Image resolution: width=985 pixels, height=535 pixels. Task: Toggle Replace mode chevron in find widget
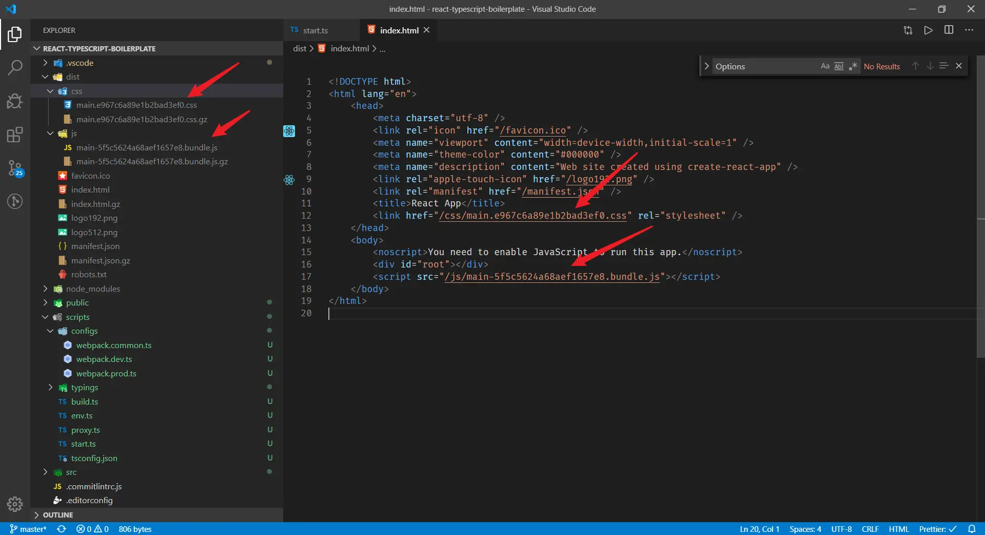706,66
